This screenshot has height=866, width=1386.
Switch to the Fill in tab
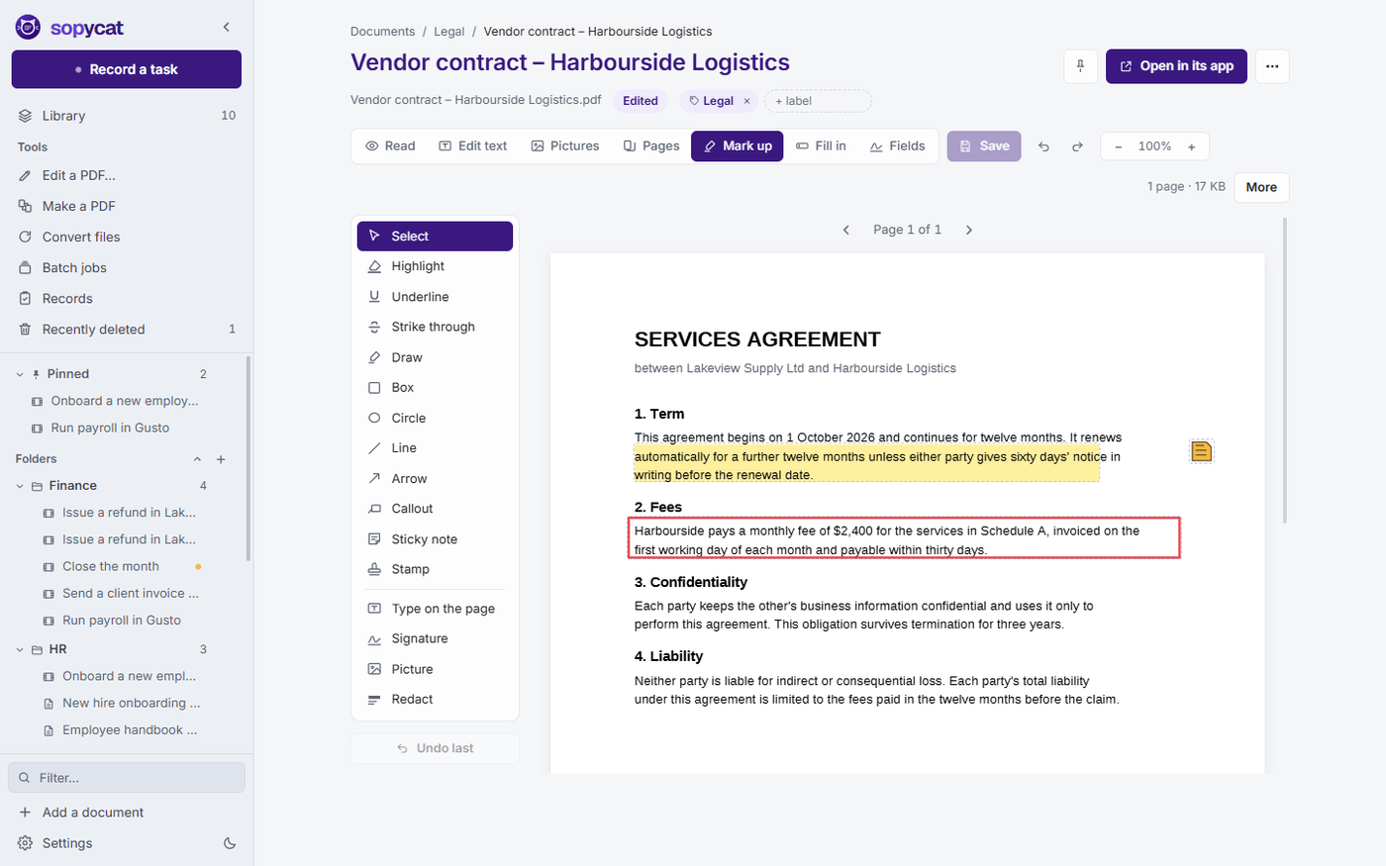[x=821, y=145]
